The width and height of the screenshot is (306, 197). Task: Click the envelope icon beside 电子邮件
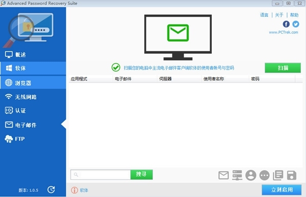click(x=9, y=124)
